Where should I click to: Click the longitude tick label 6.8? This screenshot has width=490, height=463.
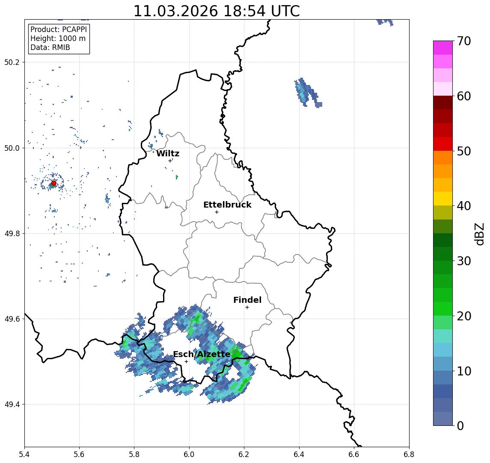(x=409, y=454)
